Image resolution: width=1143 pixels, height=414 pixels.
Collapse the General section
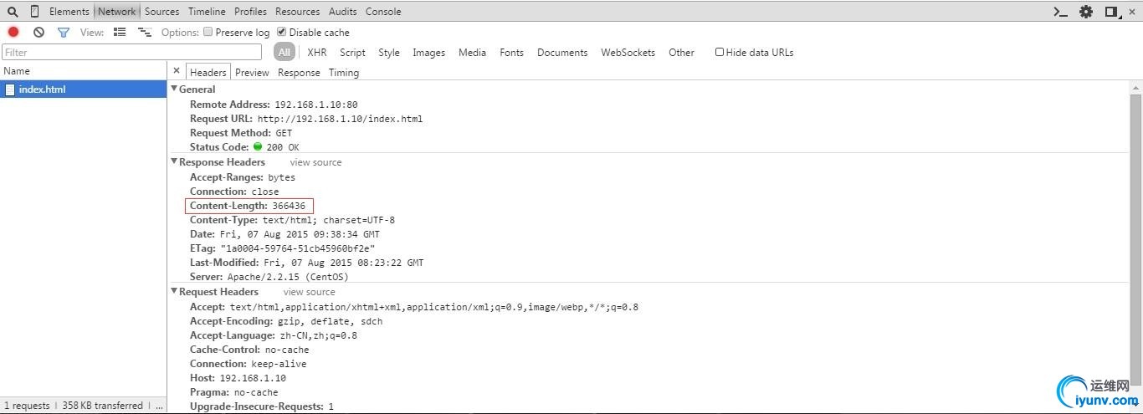coord(174,89)
